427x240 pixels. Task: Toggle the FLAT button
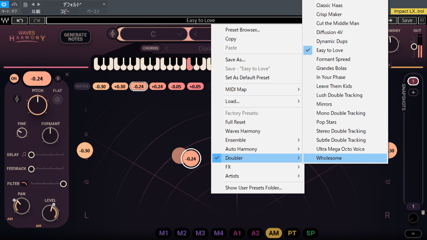pos(57,100)
